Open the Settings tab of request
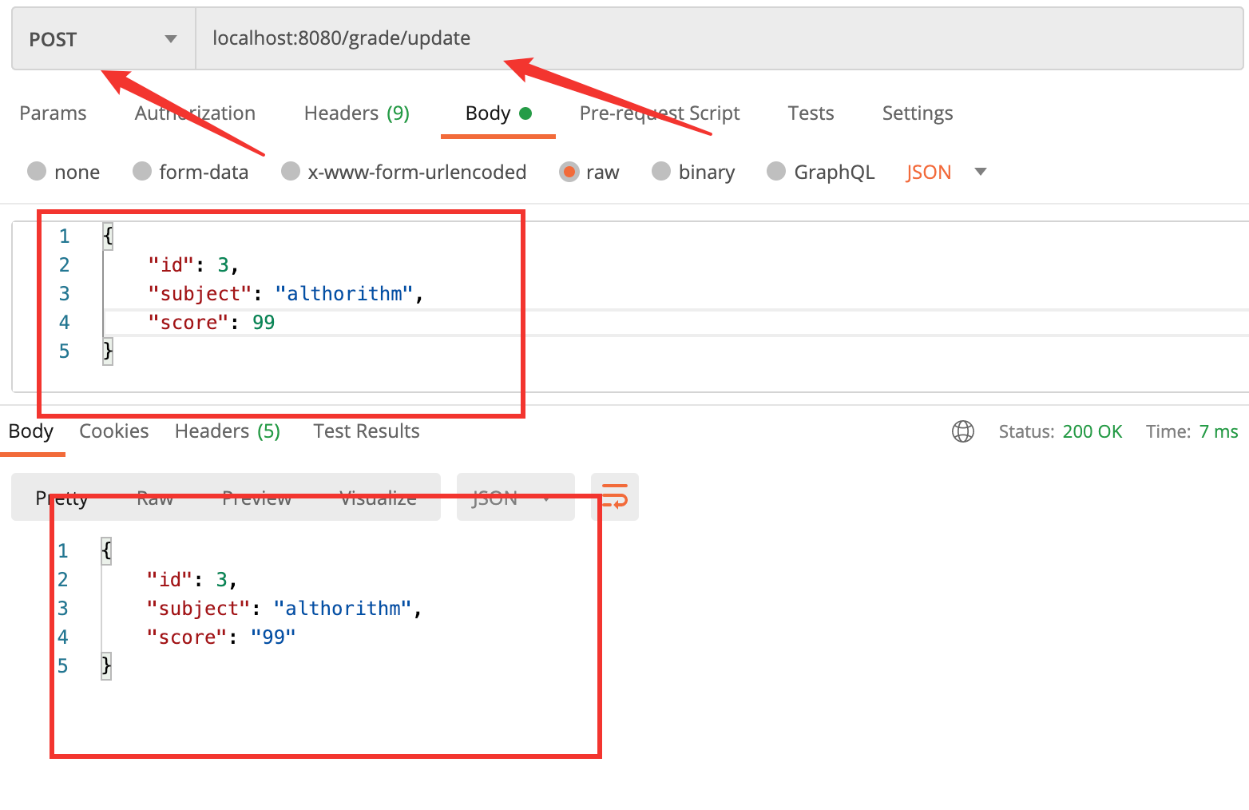Image resolution: width=1249 pixels, height=810 pixels. coord(917,113)
